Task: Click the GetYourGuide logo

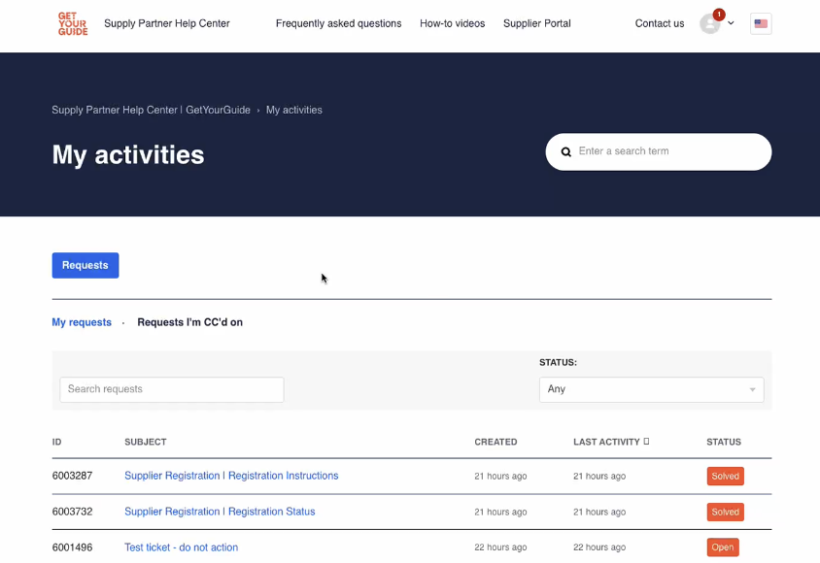Action: (x=73, y=23)
